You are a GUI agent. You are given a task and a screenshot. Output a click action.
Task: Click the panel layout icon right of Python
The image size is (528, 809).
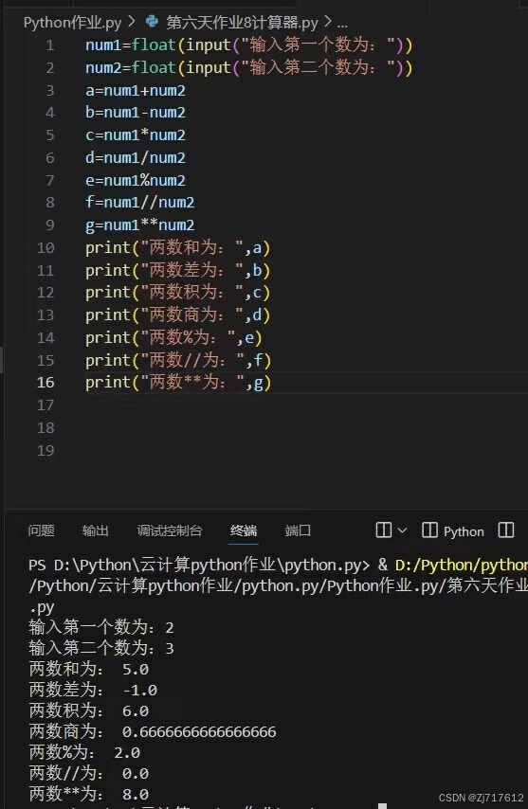(x=506, y=530)
